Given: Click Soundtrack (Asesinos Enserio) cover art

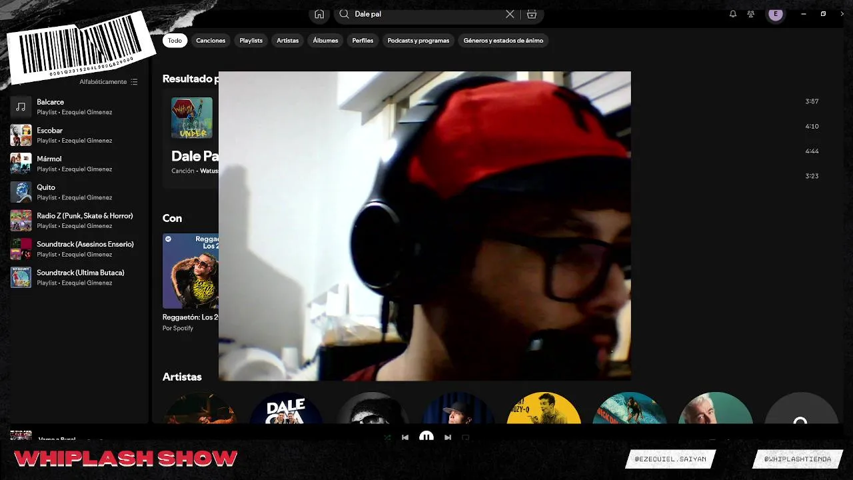Looking at the screenshot, I should (x=21, y=249).
